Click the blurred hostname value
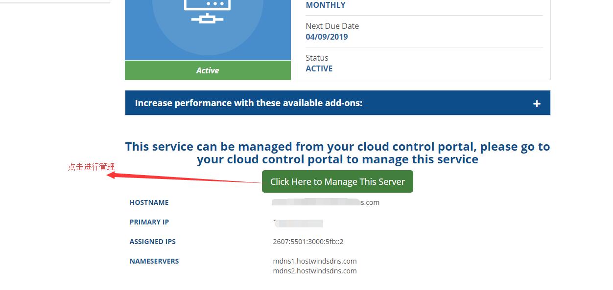 [x=326, y=202]
